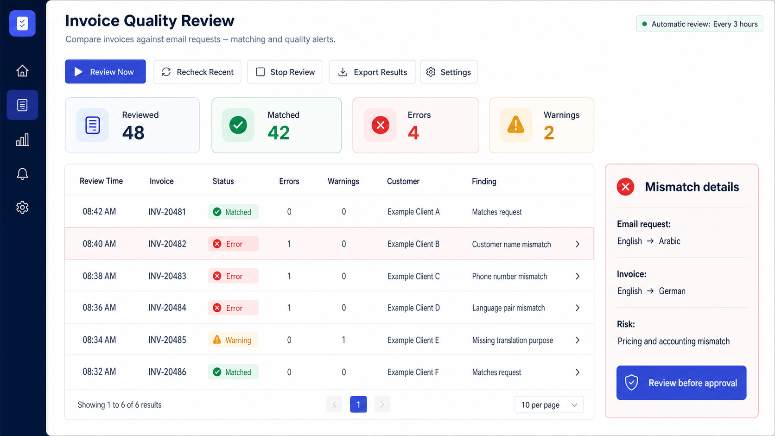Click the Finding column header
The height and width of the screenshot is (436, 775).
[484, 181]
